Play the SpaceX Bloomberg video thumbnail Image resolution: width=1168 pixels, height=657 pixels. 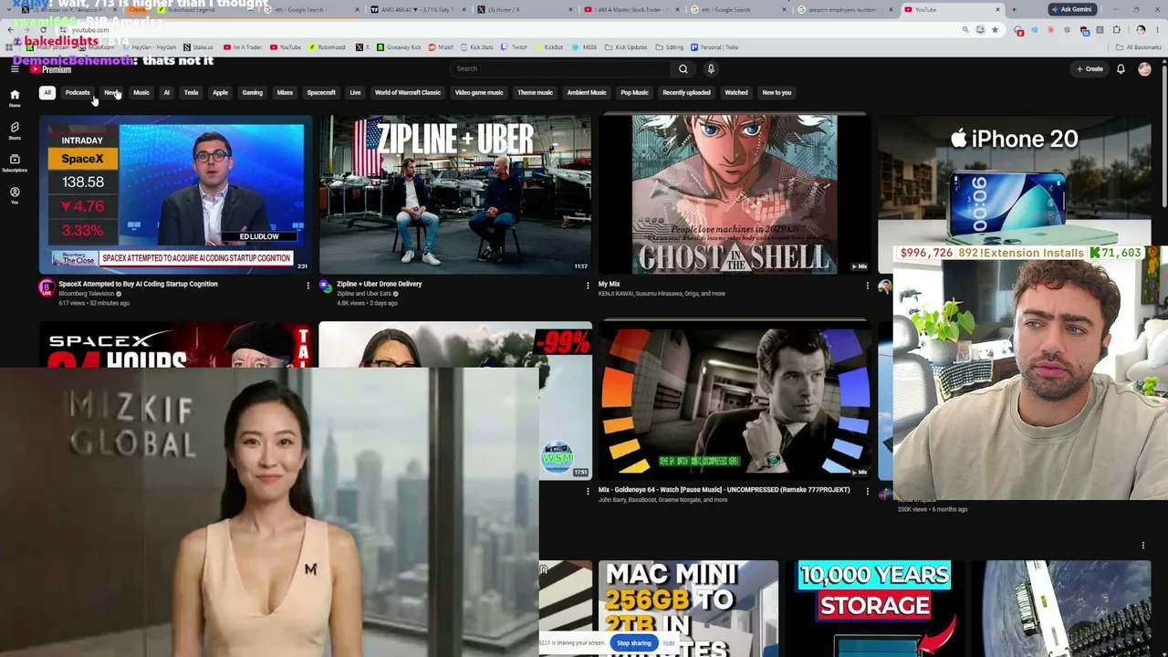pyautogui.click(x=176, y=193)
